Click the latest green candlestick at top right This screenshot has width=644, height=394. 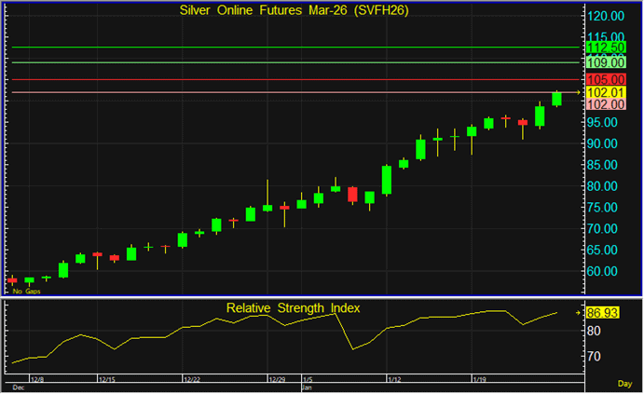[x=556, y=99]
